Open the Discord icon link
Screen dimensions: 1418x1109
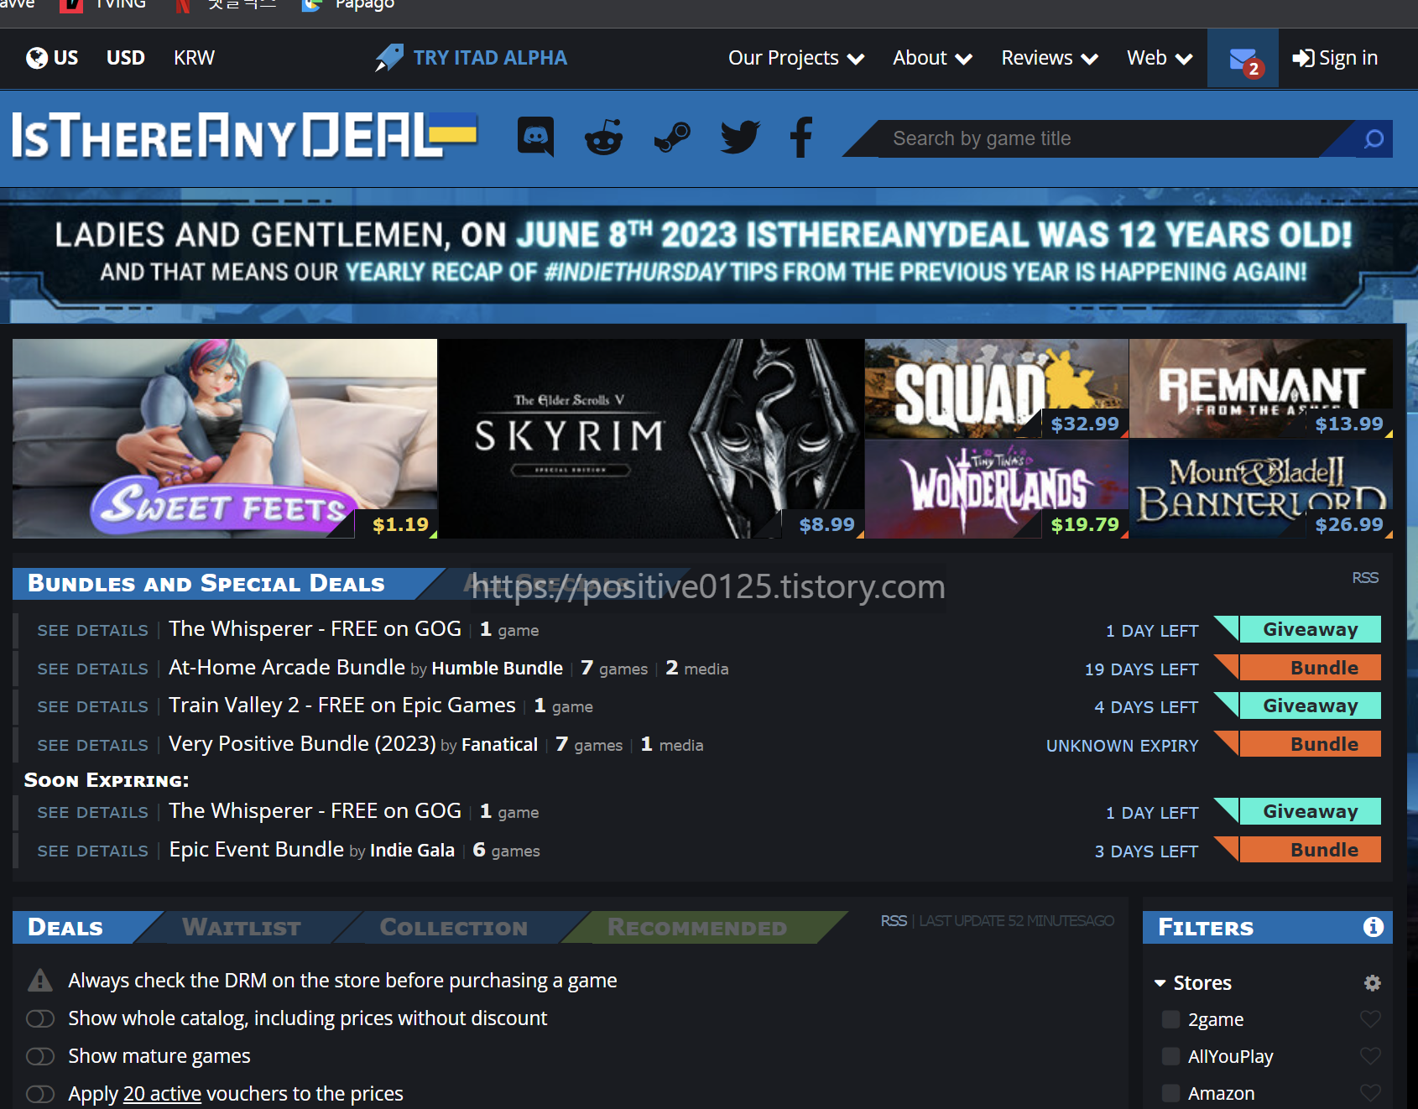pos(535,136)
